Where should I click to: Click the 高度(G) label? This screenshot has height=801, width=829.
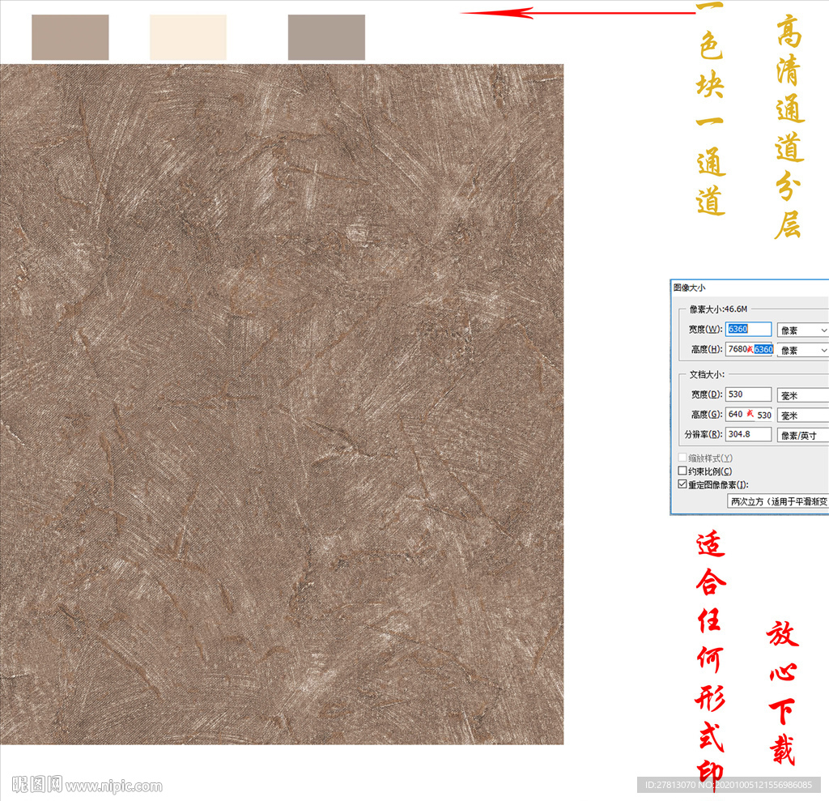click(707, 414)
